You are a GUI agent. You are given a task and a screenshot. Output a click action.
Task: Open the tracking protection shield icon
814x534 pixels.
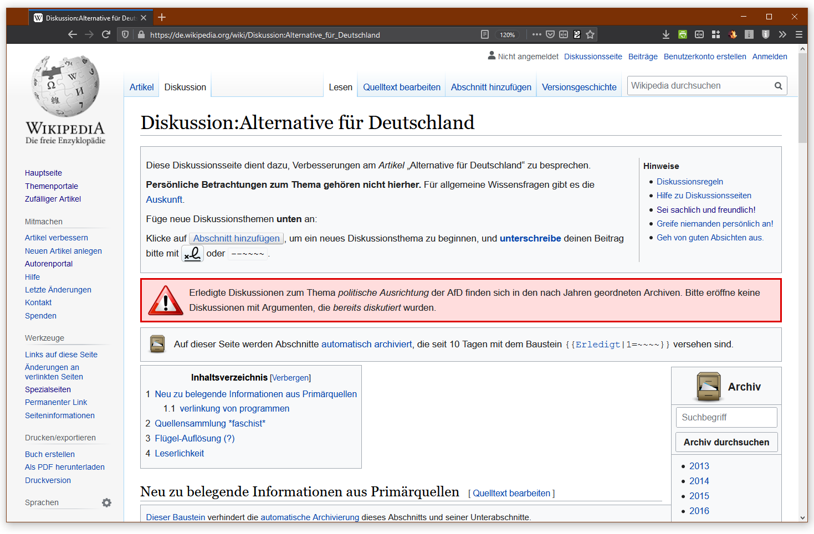[125, 34]
